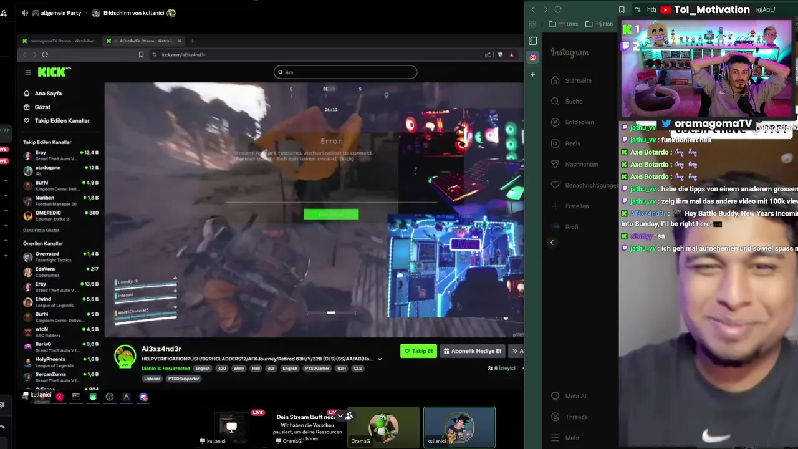Click the Instagram wordmark logo

570,52
